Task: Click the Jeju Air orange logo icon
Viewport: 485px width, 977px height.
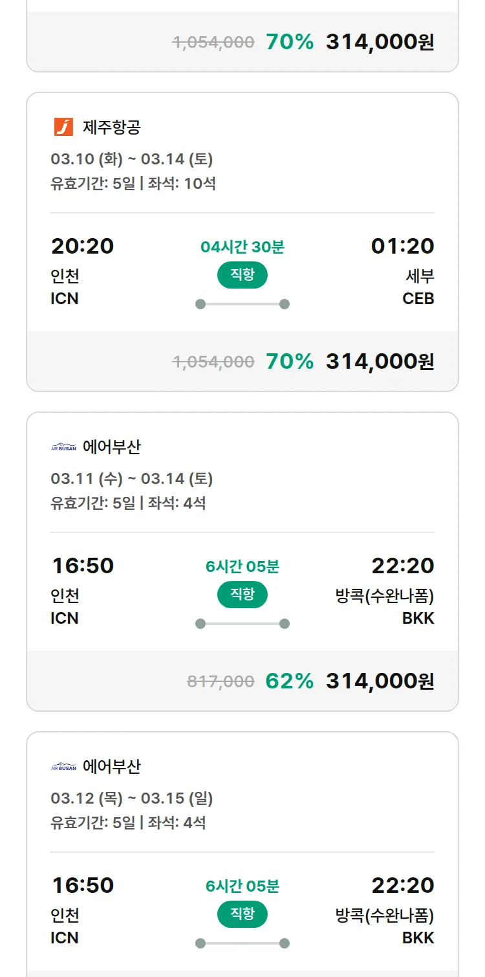Action: pyautogui.click(x=63, y=127)
